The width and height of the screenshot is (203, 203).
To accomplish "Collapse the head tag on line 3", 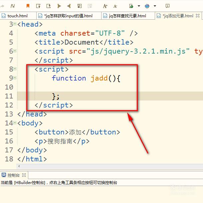I will (x=15, y=24).
